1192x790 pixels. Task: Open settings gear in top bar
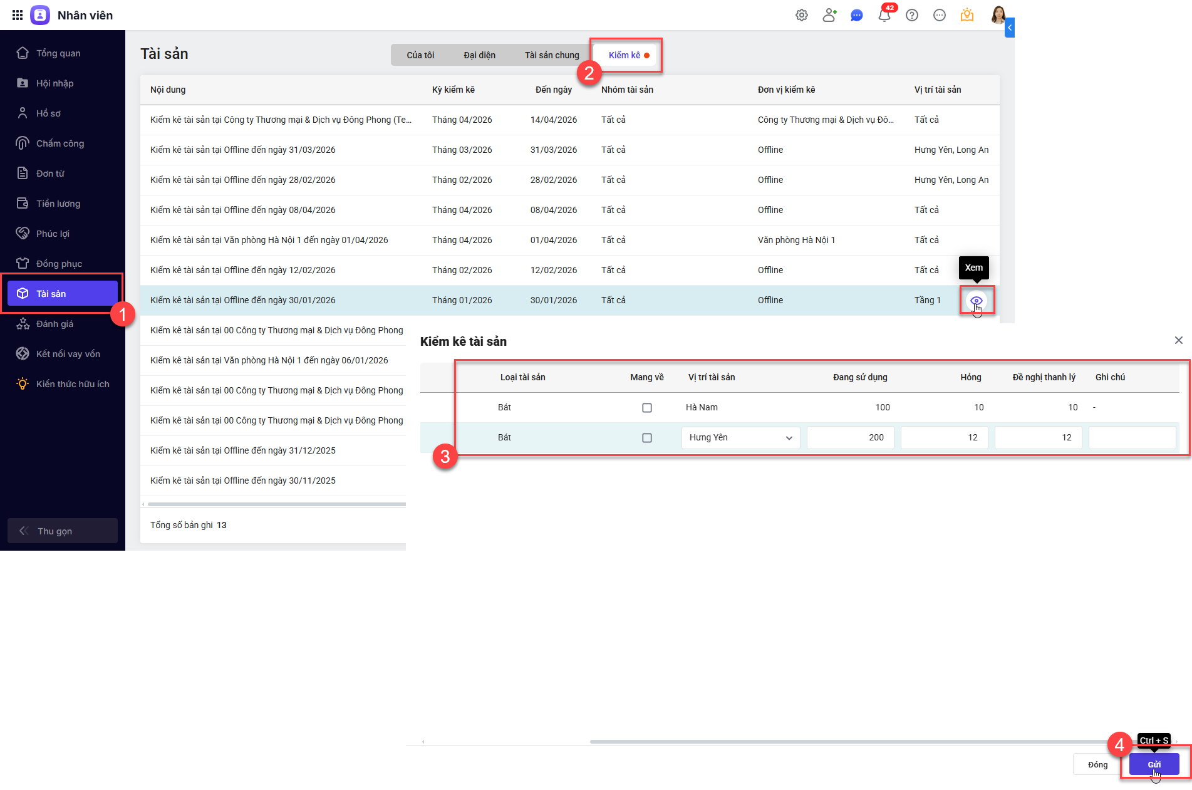coord(801,15)
